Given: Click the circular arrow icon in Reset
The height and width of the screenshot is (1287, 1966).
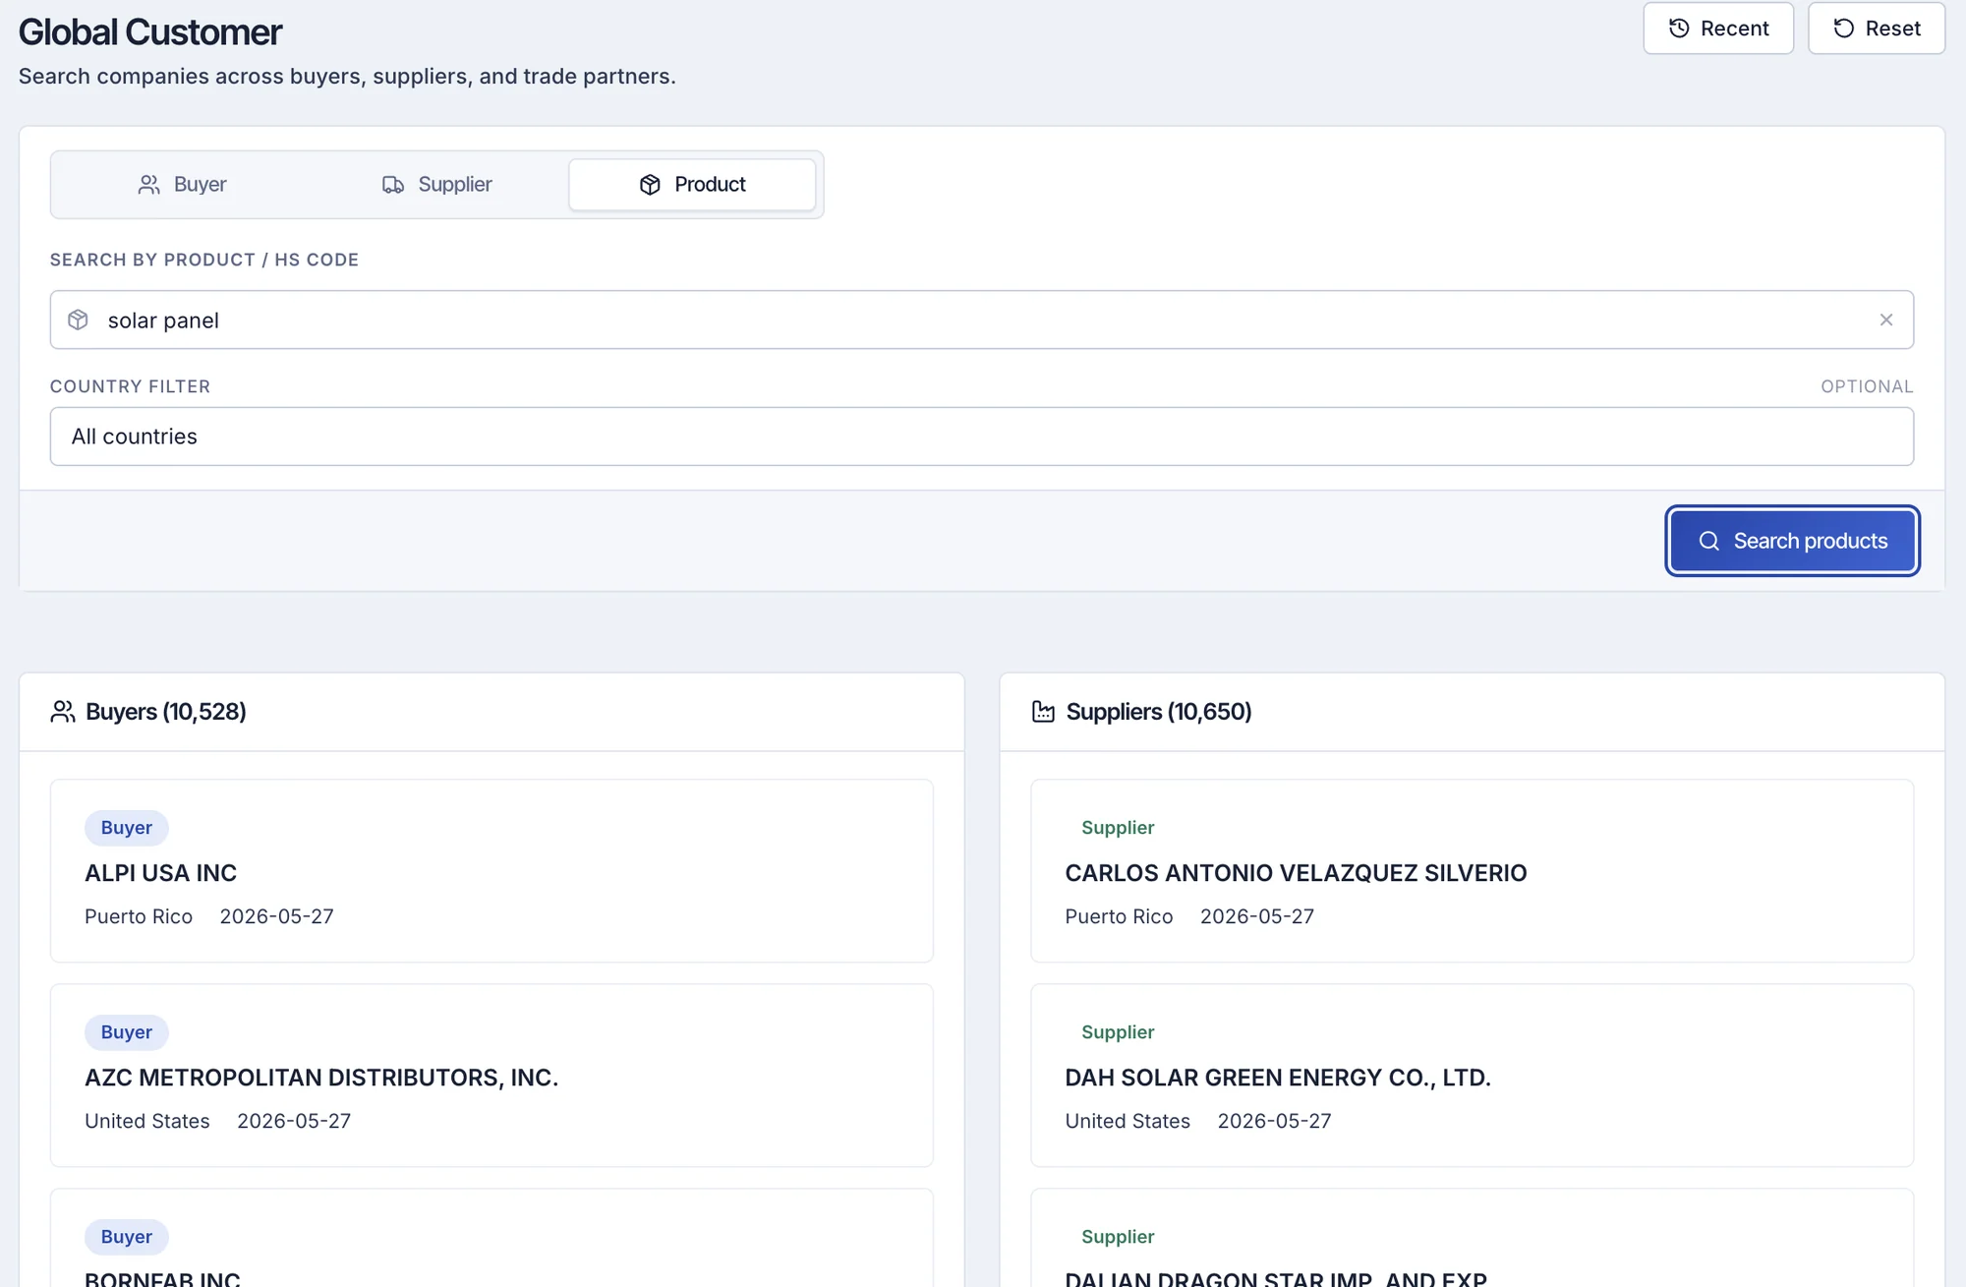Looking at the screenshot, I should pyautogui.click(x=1844, y=29).
